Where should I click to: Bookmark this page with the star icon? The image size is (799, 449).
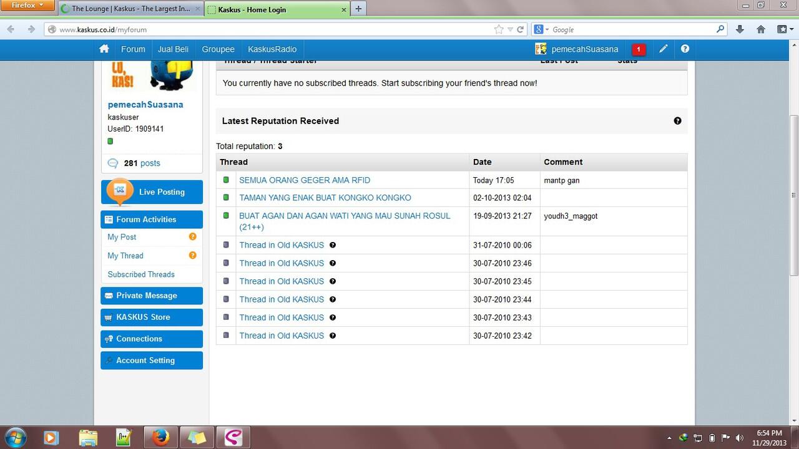click(x=499, y=29)
